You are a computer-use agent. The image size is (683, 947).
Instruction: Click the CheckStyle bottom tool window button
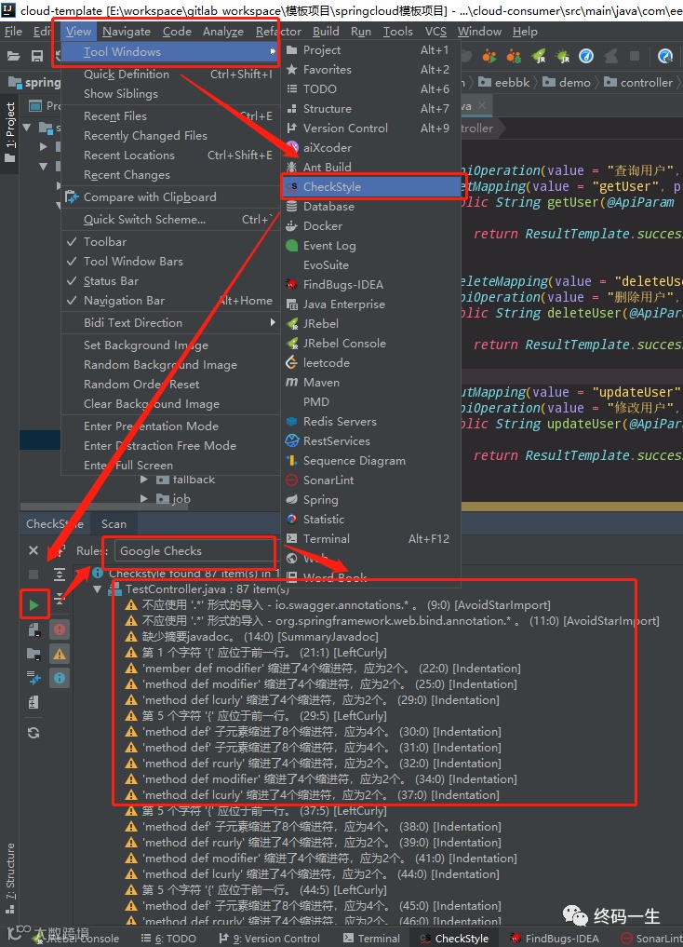point(454,938)
